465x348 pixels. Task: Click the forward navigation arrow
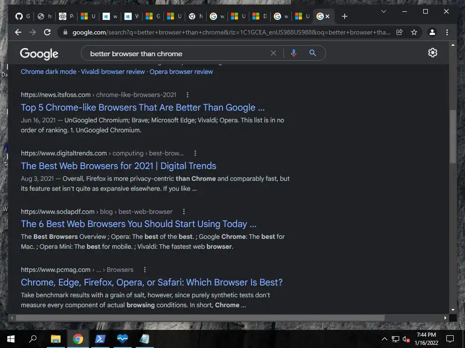pyautogui.click(x=33, y=32)
